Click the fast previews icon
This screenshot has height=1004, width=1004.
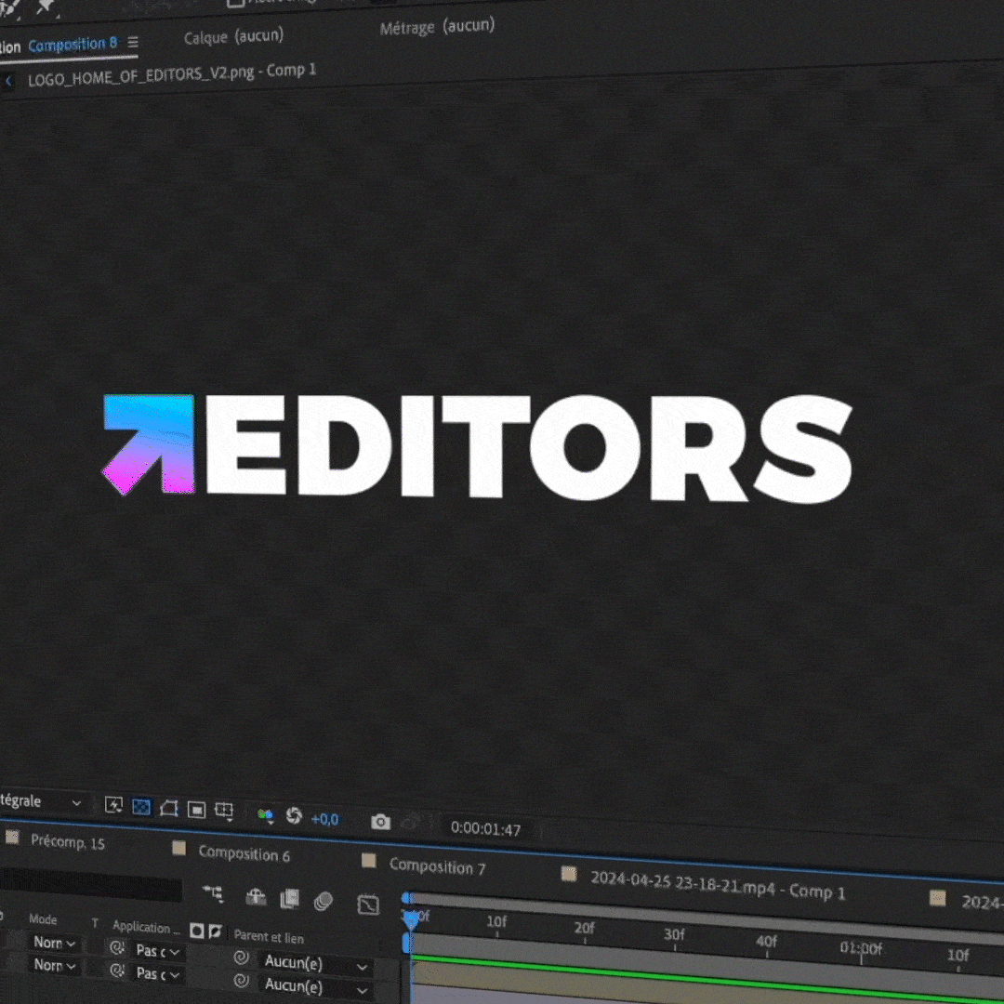pos(113,805)
